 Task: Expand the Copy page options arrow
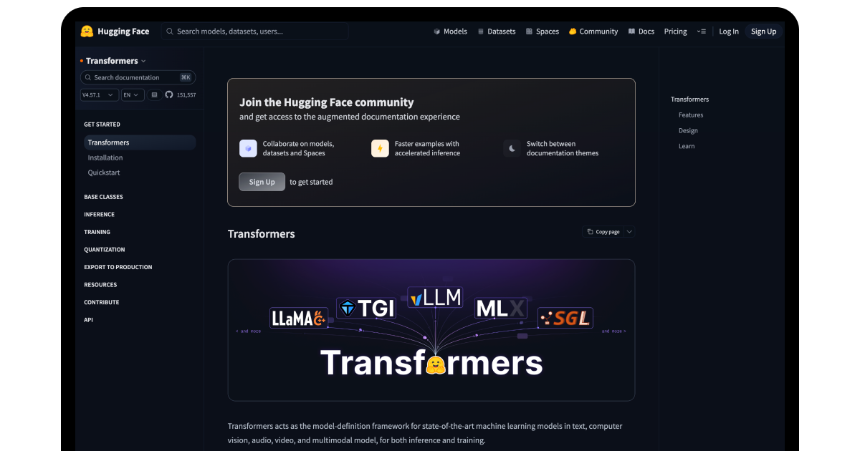click(629, 232)
